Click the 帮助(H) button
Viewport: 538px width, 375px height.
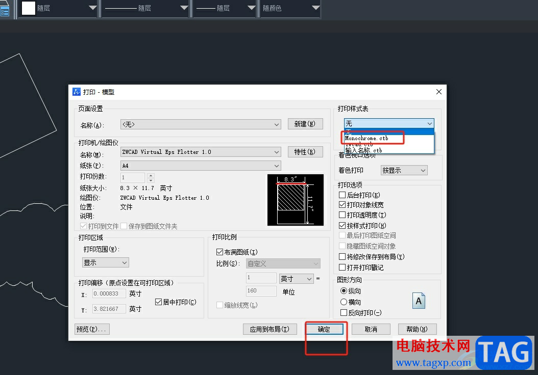coord(417,329)
